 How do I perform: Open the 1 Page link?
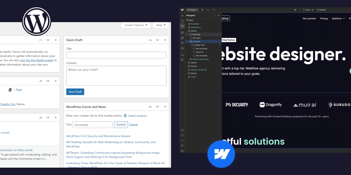(18, 90)
